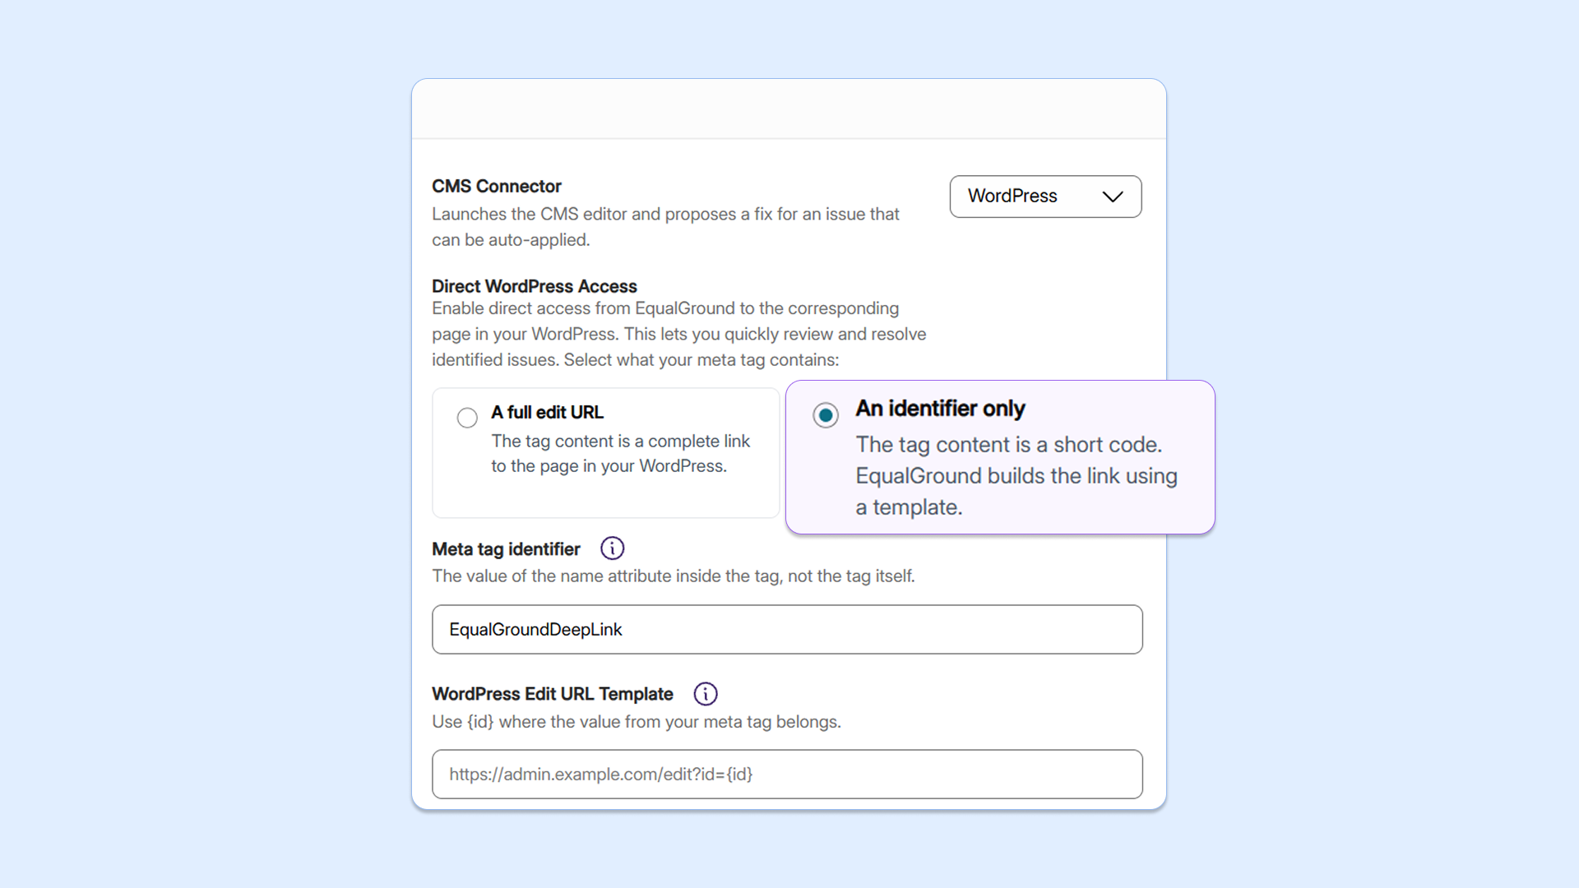1579x888 pixels.
Task: Click the chevron arrow in the WordPress dropdown
Action: tap(1112, 197)
